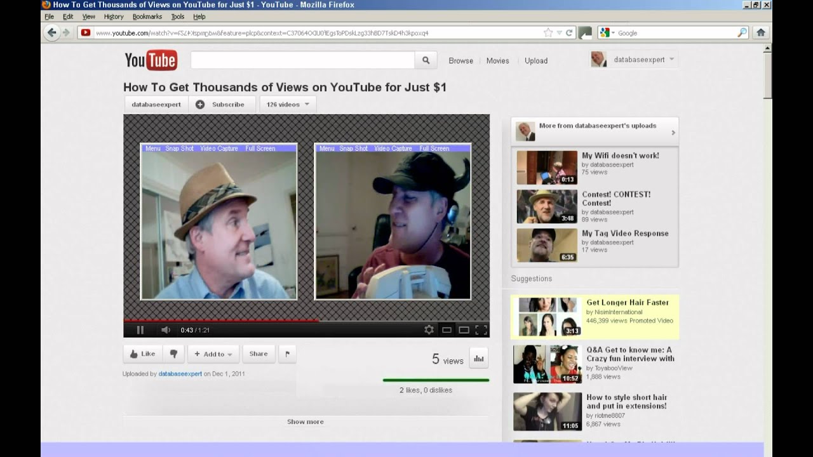Click Contest! CONTEST! Contest! thumbnail
Screen dimensions: 813x457
click(547, 206)
